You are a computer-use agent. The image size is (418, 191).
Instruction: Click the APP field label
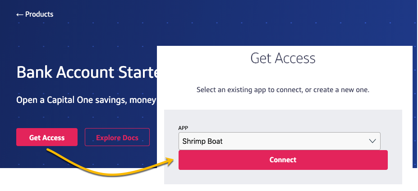(183, 128)
